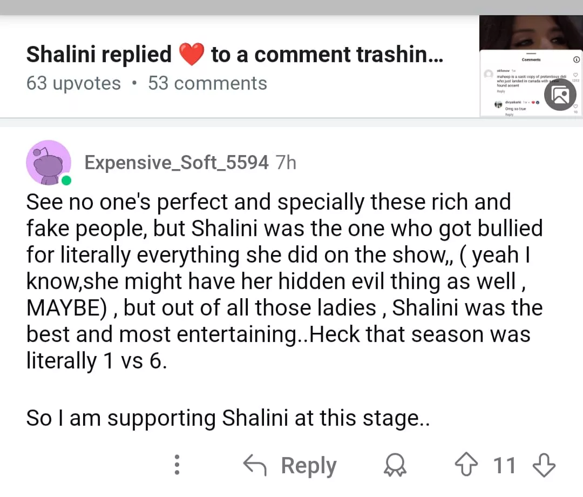Screen dimensions: 583x497
Task: Tap the info icon in the thumbnail screenshot
Action: click(577, 59)
